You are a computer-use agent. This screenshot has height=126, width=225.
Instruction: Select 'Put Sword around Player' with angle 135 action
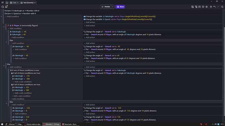120,120
